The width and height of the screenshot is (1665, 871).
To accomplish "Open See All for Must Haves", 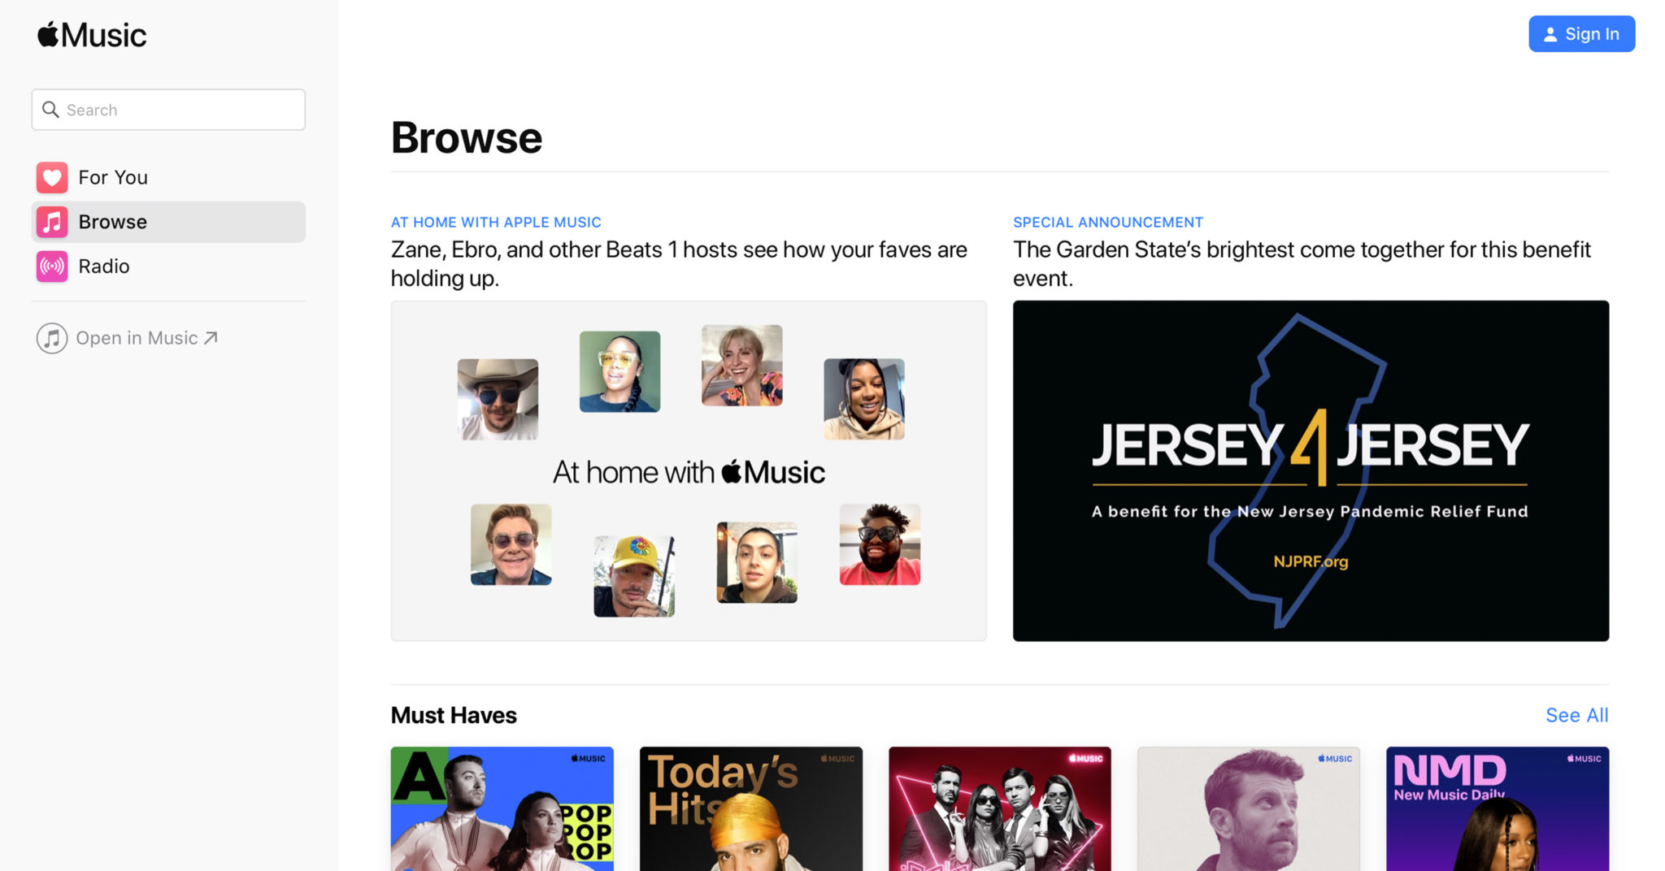I will click(x=1576, y=715).
